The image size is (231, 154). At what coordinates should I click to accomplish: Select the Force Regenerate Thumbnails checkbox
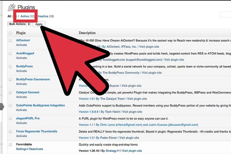[10, 132]
